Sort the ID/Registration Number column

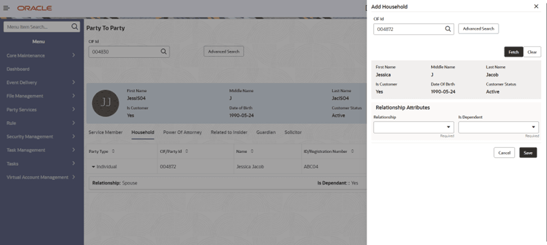(352, 152)
